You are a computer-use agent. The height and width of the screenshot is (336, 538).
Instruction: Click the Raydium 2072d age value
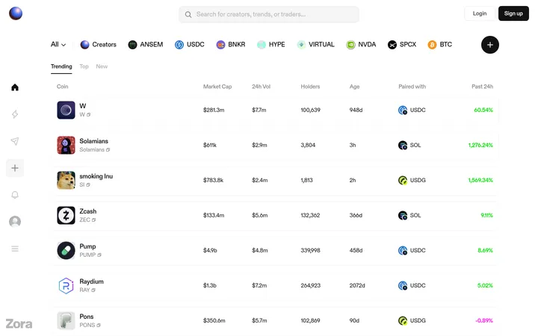[357, 285]
